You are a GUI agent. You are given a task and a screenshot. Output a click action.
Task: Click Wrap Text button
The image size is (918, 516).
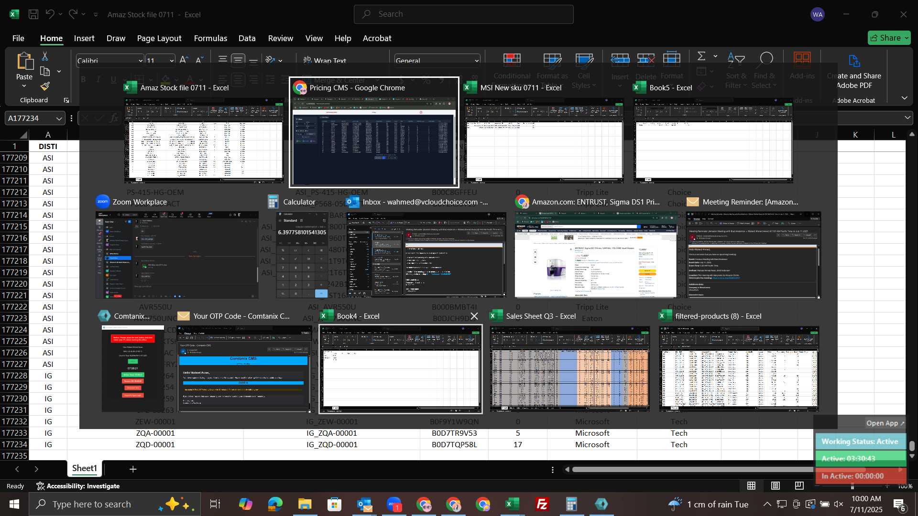coord(325,60)
